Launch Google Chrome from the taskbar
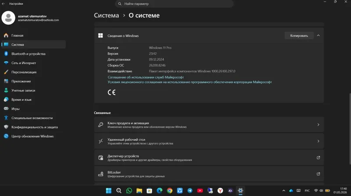This screenshot has width=351, height=196. pyautogui.click(x=170, y=190)
